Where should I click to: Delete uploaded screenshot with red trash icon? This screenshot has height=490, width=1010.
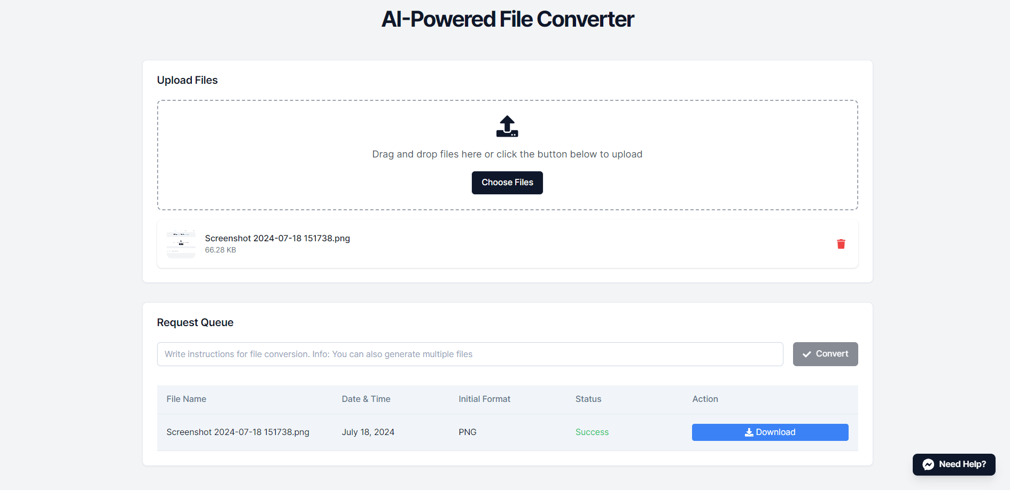click(x=841, y=244)
